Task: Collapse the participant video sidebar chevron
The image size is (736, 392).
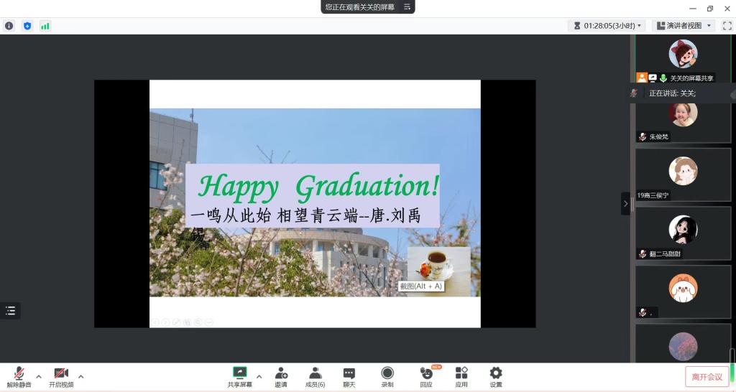Action: click(625, 204)
